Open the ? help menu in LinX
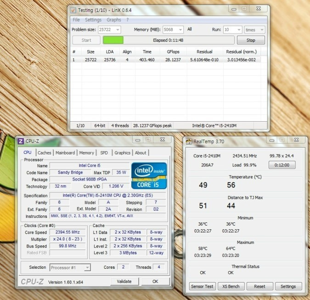The height and width of the screenshot is (300, 310). [x=128, y=20]
